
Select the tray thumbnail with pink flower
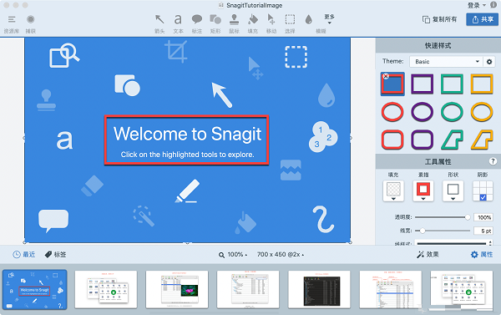(x=177, y=290)
